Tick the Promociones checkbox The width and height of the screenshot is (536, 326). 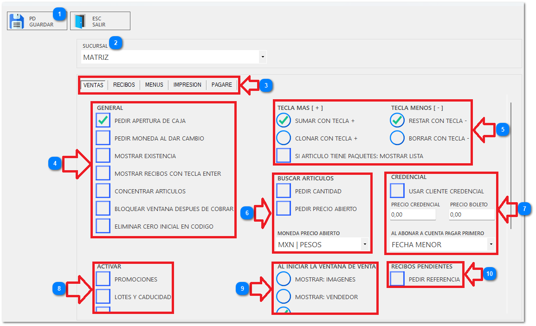point(103,279)
